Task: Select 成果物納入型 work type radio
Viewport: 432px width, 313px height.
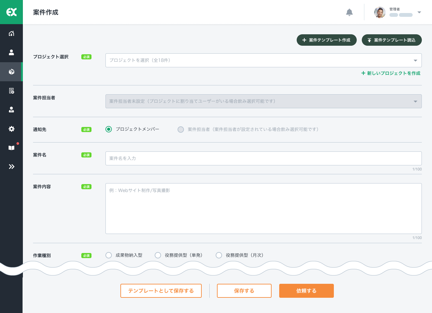Action: point(109,255)
